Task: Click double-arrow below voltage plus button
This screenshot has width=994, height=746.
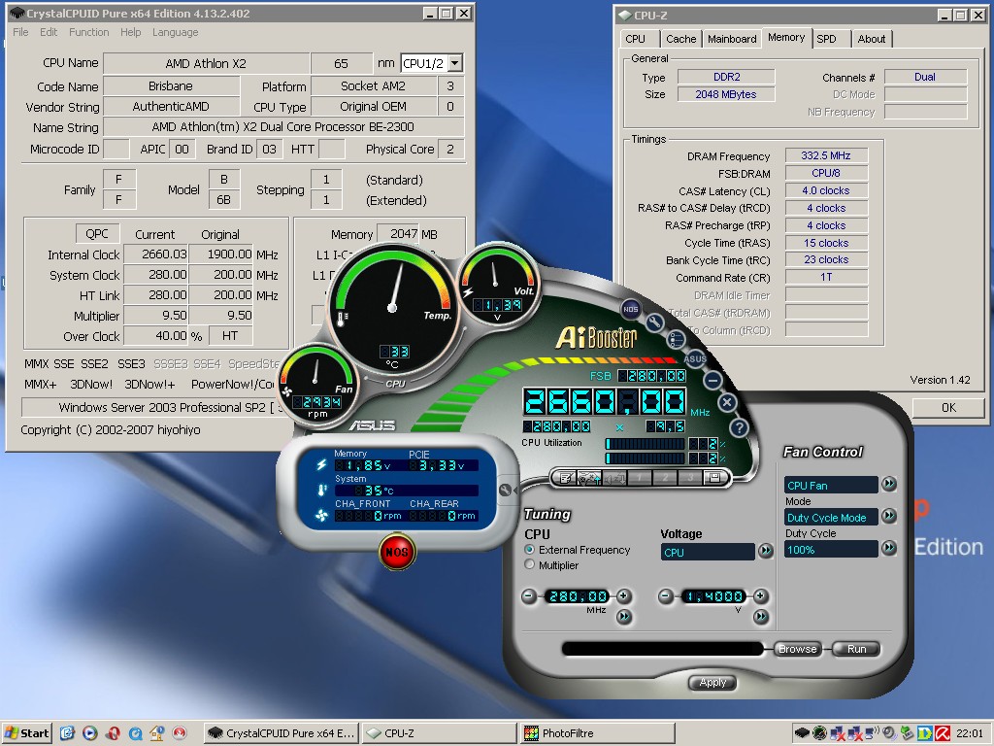Action: click(x=761, y=616)
